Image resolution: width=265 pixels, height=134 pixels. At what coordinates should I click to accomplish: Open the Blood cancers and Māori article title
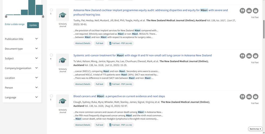119,96
